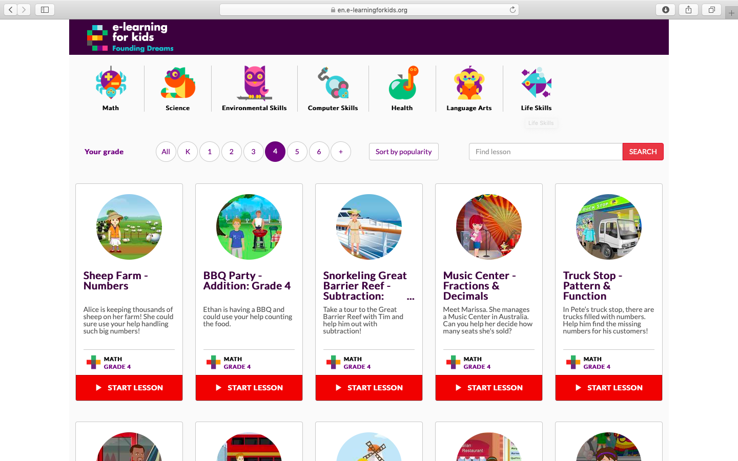Expand more grades with plus button
The height and width of the screenshot is (461, 738).
click(341, 152)
